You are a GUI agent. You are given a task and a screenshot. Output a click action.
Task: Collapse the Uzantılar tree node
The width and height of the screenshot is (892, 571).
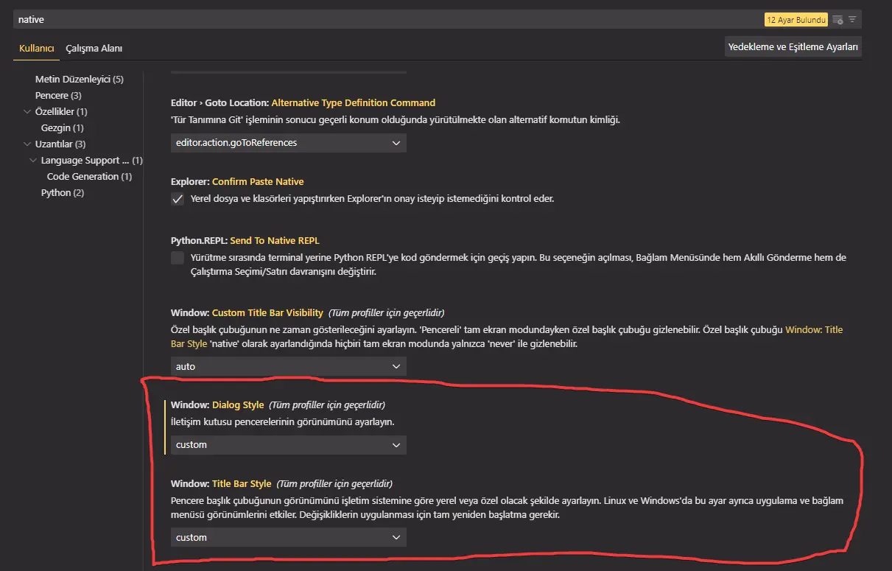click(28, 144)
